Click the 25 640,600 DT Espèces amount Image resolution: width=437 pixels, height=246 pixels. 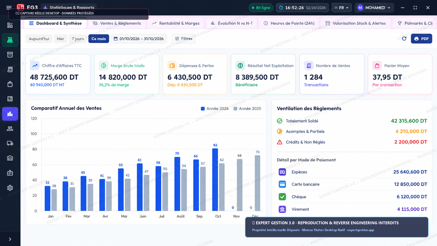(x=410, y=172)
